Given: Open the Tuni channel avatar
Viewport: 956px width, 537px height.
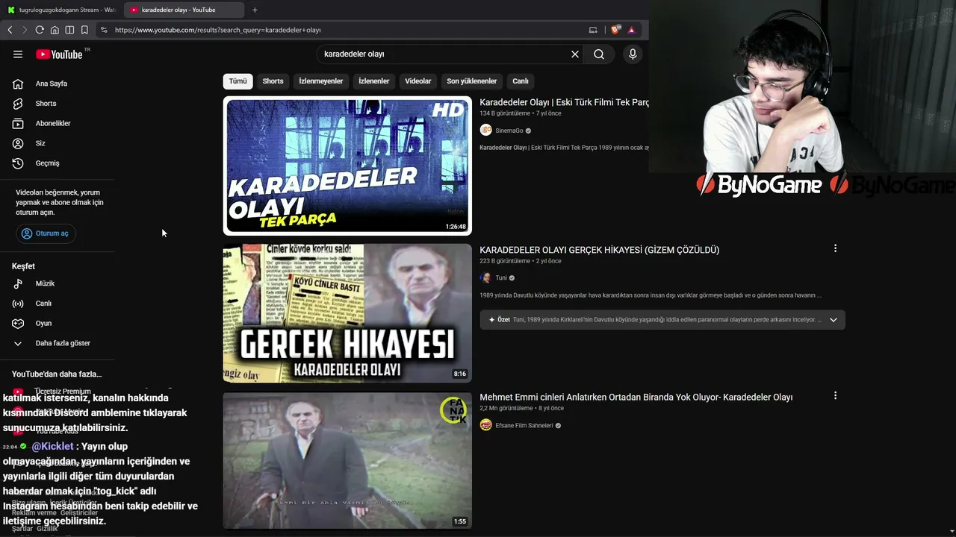Looking at the screenshot, I should point(485,277).
